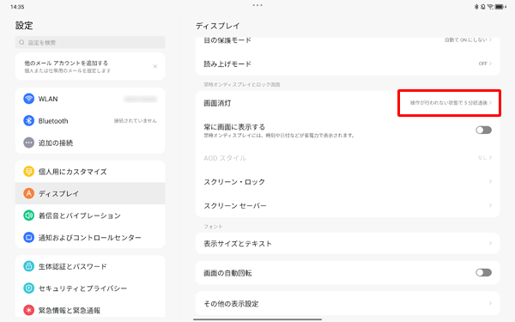Image resolution: width=515 pixels, height=322 pixels.
Task: Tap the ディスプレイ page title
Action: [217, 26]
